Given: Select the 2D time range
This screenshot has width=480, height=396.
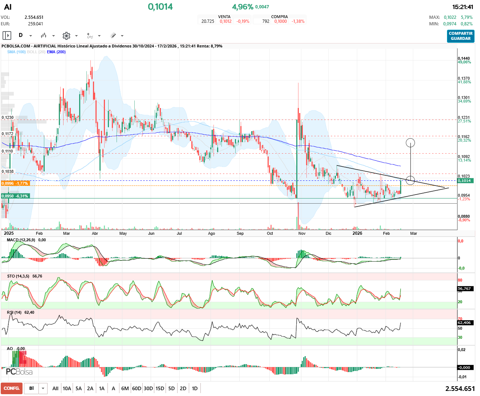Looking at the screenshot, I should coord(183,388).
